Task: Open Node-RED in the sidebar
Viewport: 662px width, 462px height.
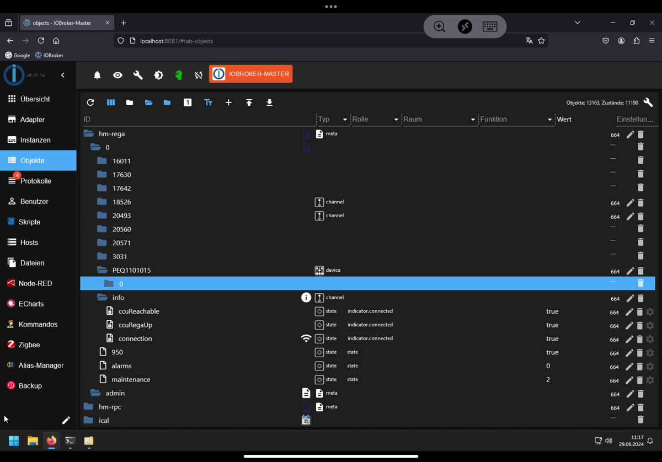Action: [38, 283]
